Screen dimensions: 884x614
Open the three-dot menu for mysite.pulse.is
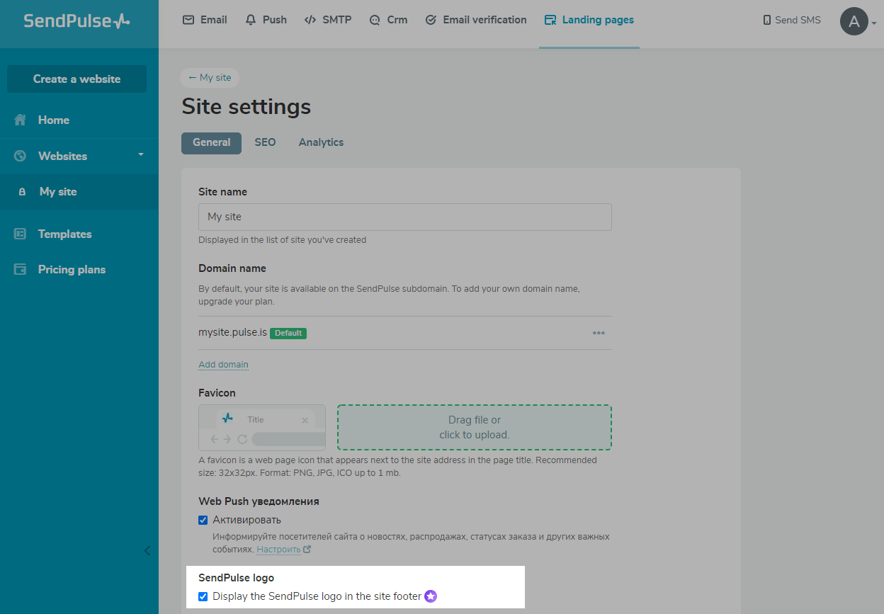pos(599,333)
